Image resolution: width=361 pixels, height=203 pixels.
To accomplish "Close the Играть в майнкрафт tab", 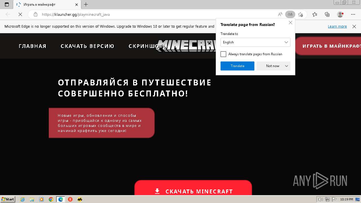I will 77,5.
